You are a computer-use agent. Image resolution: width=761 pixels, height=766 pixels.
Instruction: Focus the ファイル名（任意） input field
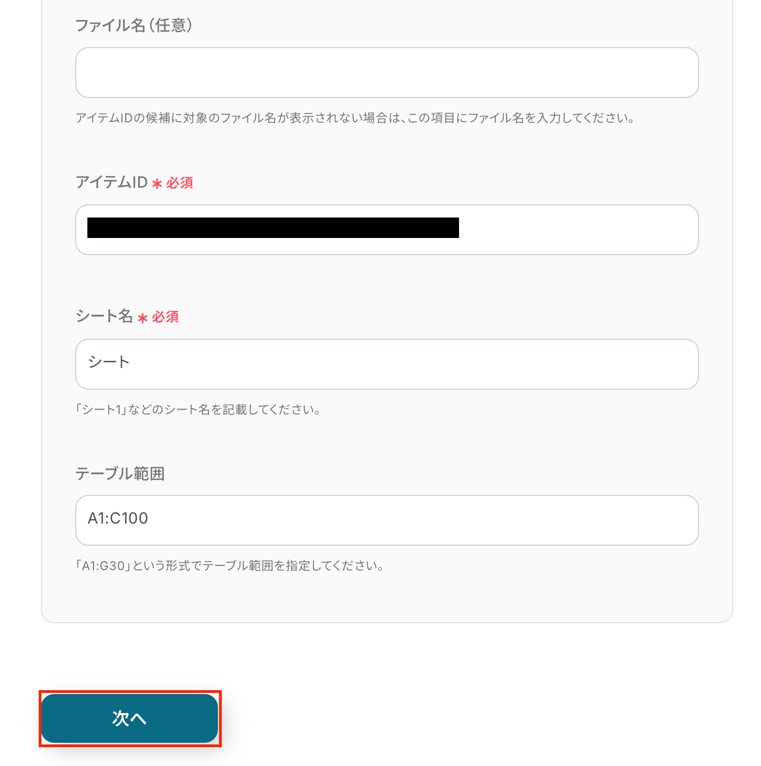(387, 73)
